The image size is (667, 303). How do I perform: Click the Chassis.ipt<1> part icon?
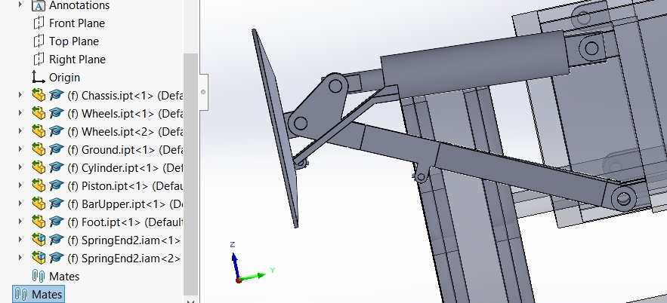[x=39, y=95]
